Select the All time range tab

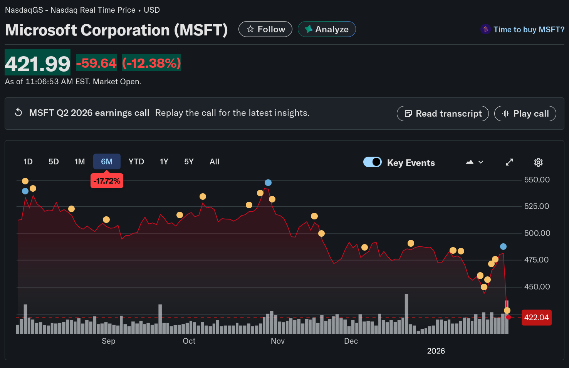pos(214,162)
